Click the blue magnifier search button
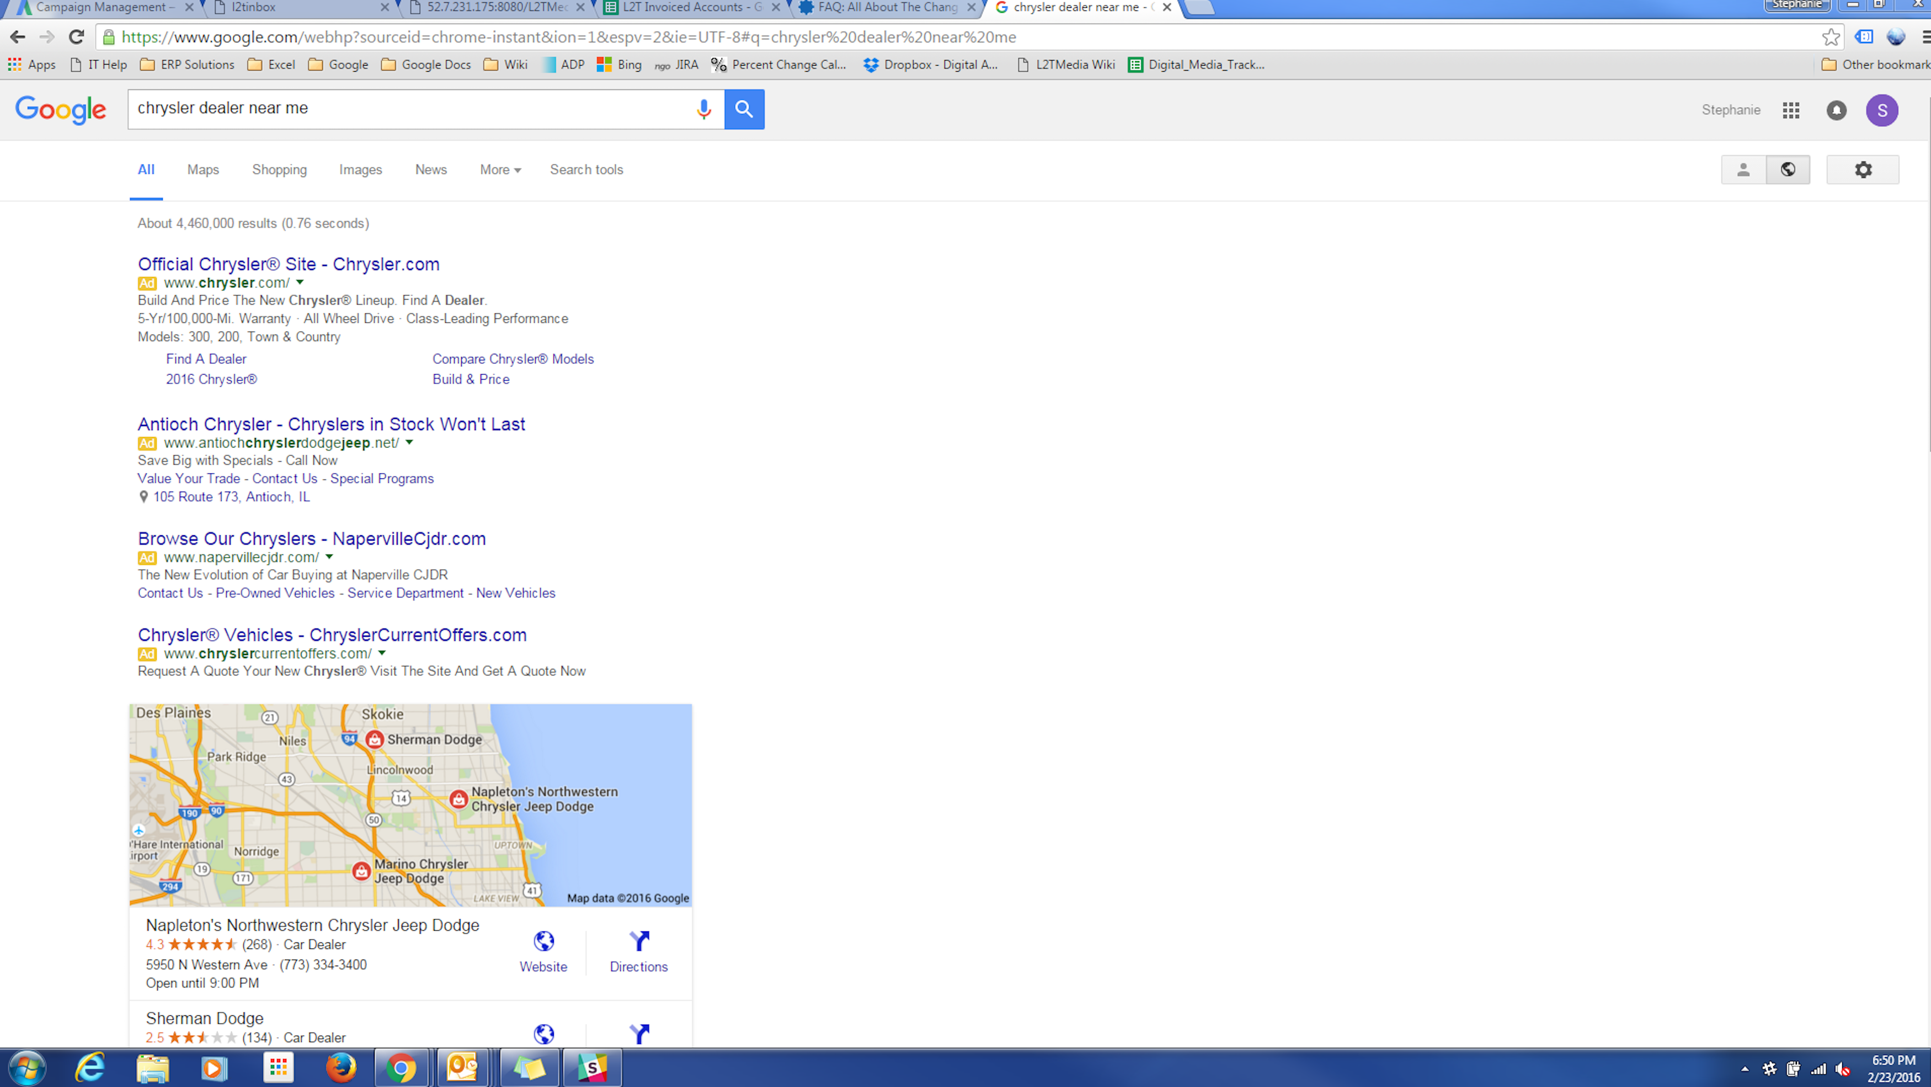 click(744, 109)
